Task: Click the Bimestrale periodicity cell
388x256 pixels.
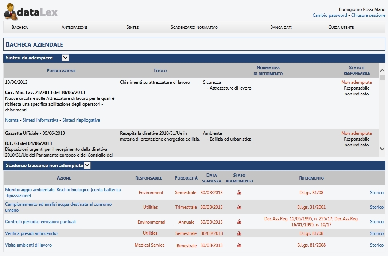Action: [x=187, y=245]
